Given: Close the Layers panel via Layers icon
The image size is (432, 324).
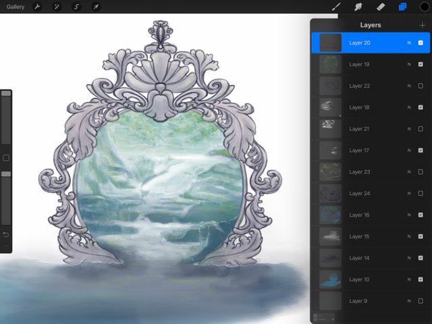Looking at the screenshot, I should point(402,7).
